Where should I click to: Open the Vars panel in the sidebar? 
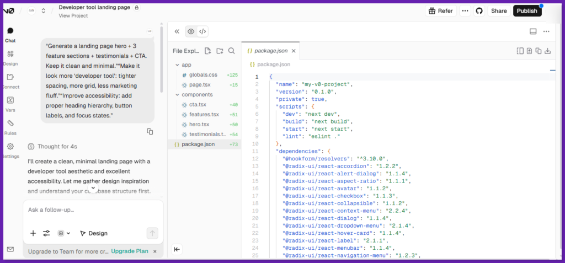10,103
